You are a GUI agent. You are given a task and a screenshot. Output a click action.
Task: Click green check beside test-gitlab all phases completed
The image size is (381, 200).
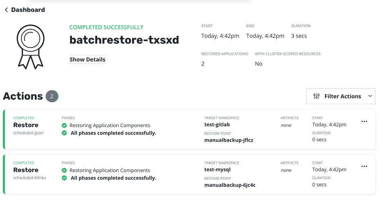(64, 133)
